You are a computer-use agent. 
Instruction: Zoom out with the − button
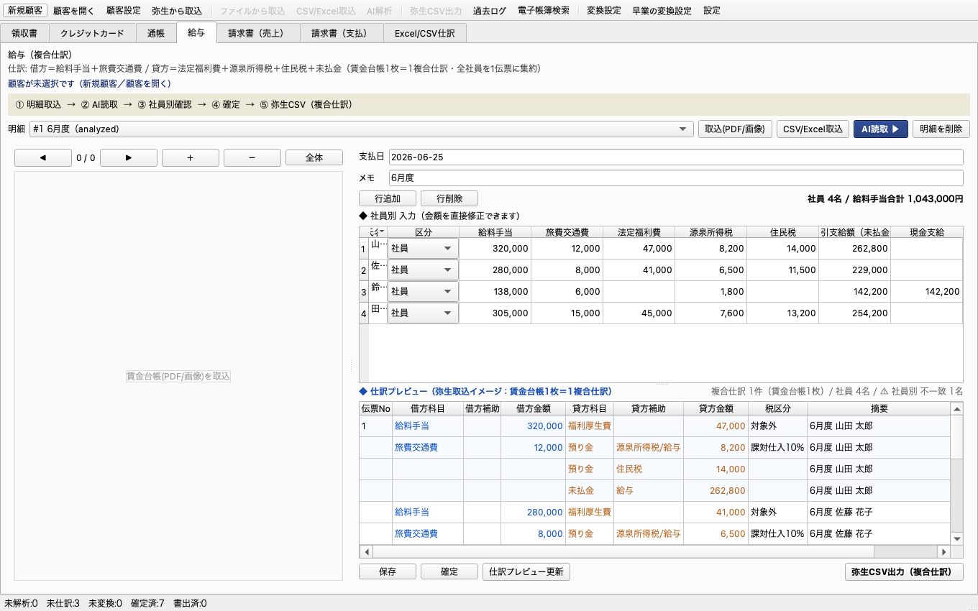tap(252, 157)
